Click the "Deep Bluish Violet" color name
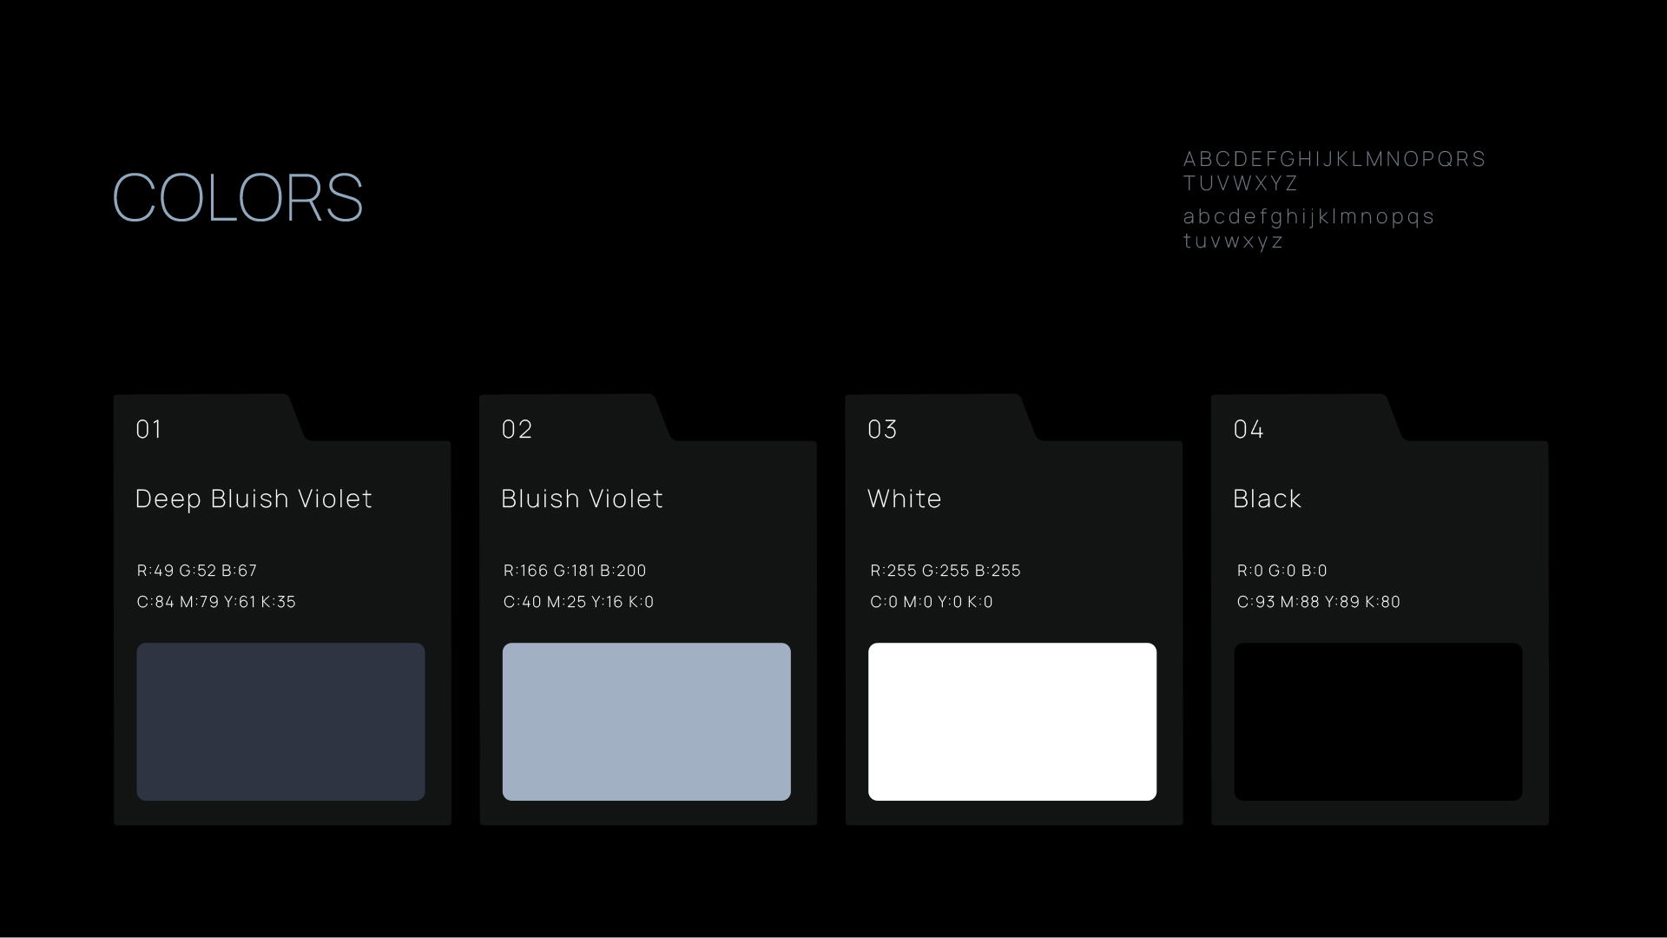1667x938 pixels. (x=254, y=499)
